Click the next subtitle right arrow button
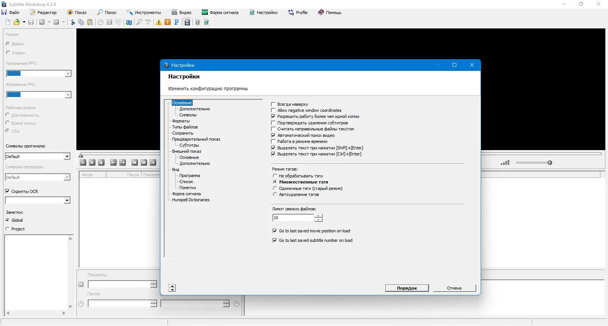Screen dimensions: 608x326 click(x=122, y=162)
